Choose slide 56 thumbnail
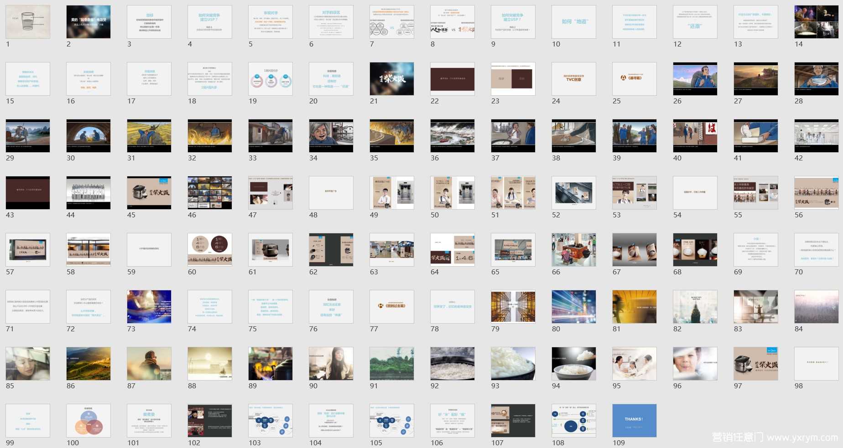Screen dimensions: 843x448 pos(817,193)
